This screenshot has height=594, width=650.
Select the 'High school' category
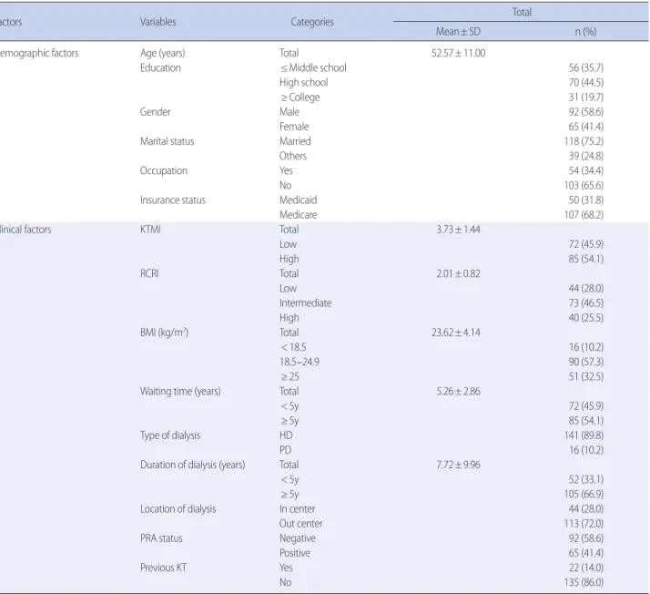click(x=303, y=83)
